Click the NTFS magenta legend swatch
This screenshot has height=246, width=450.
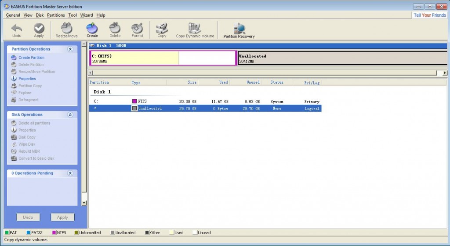(x=54, y=232)
